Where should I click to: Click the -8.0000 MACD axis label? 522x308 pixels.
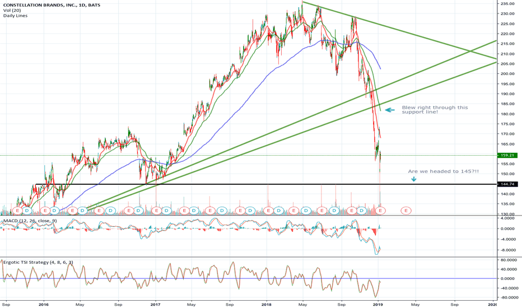[507, 250]
